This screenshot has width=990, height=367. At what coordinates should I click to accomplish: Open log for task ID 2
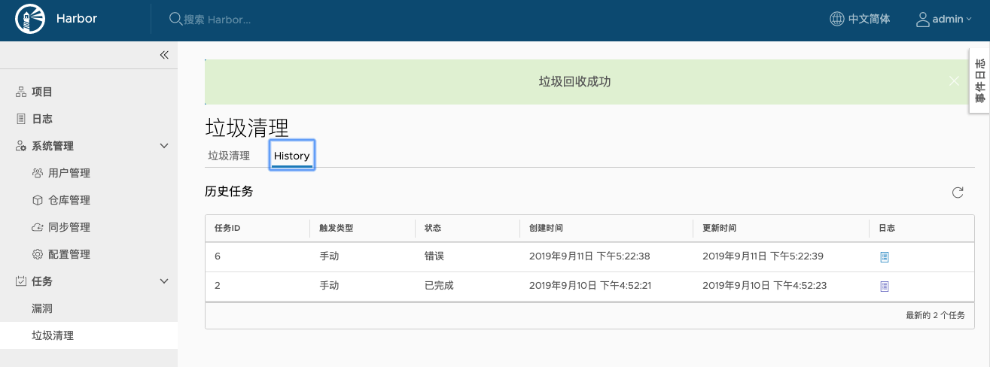tap(885, 287)
